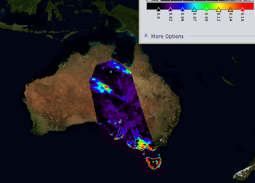Select the black slider marker at 0.0
Image resolution: width=255 pixels, height=183 pixels.
[x=158, y=9]
